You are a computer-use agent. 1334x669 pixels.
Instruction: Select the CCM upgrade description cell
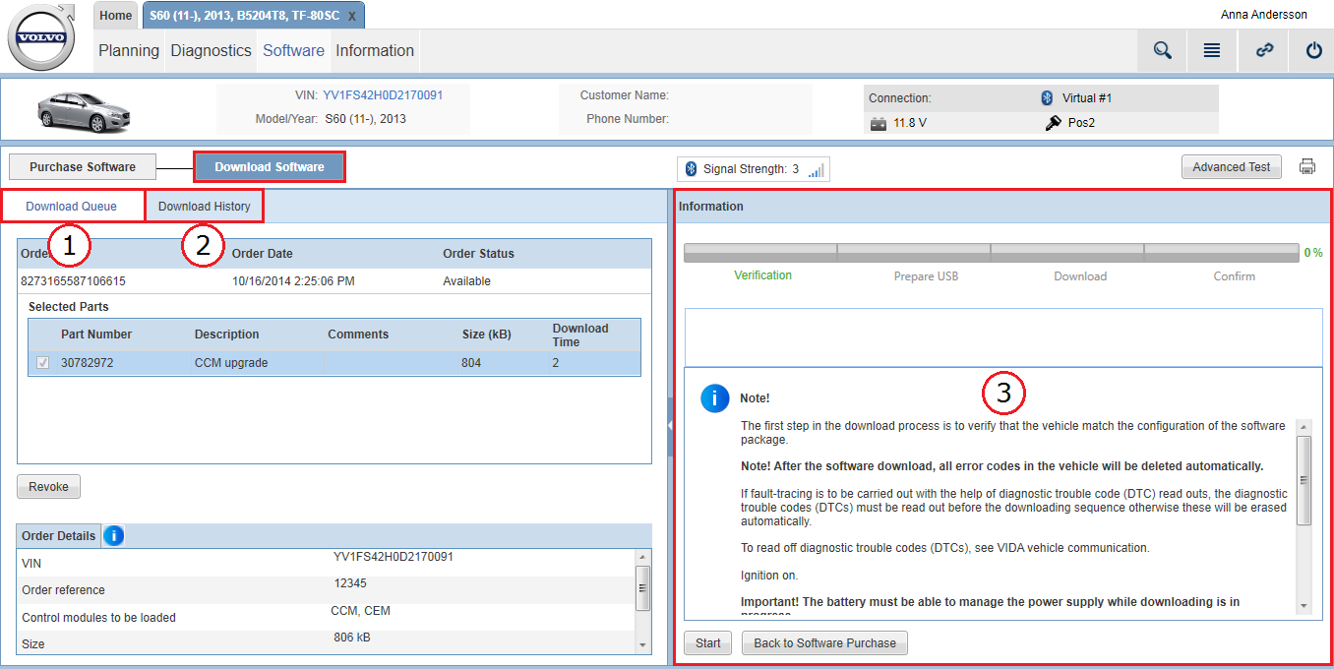click(x=231, y=363)
